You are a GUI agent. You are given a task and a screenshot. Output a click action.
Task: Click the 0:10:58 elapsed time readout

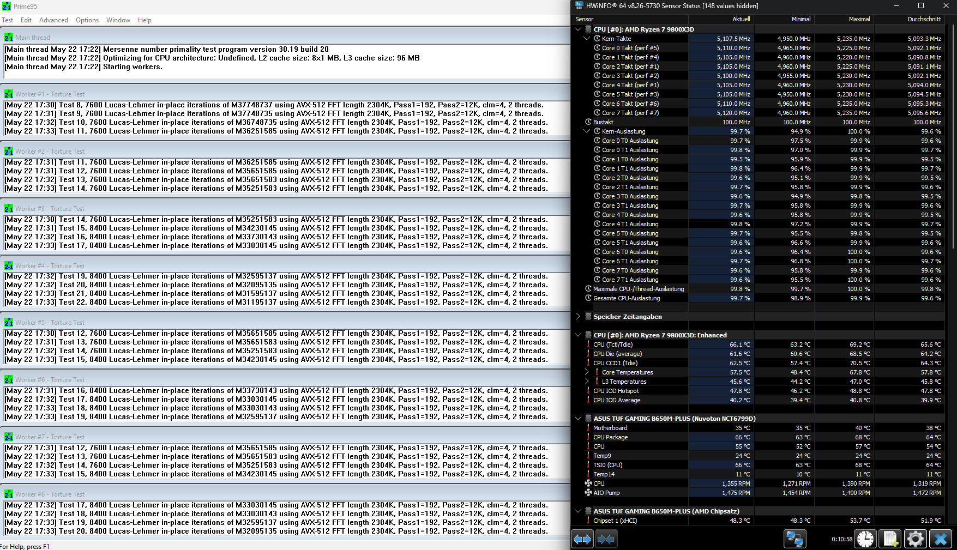point(842,539)
